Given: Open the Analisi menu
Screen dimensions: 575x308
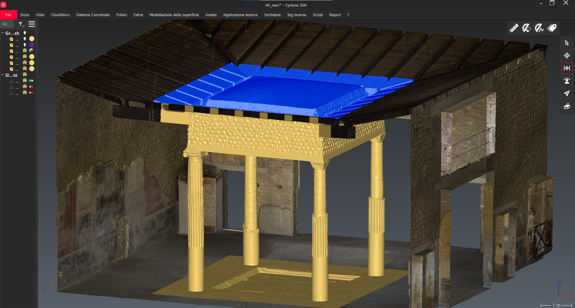Looking at the screenshot, I should (x=211, y=15).
